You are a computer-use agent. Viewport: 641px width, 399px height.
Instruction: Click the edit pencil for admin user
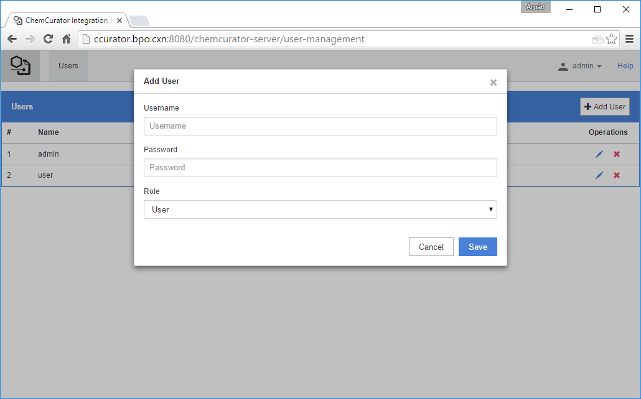pyautogui.click(x=599, y=154)
